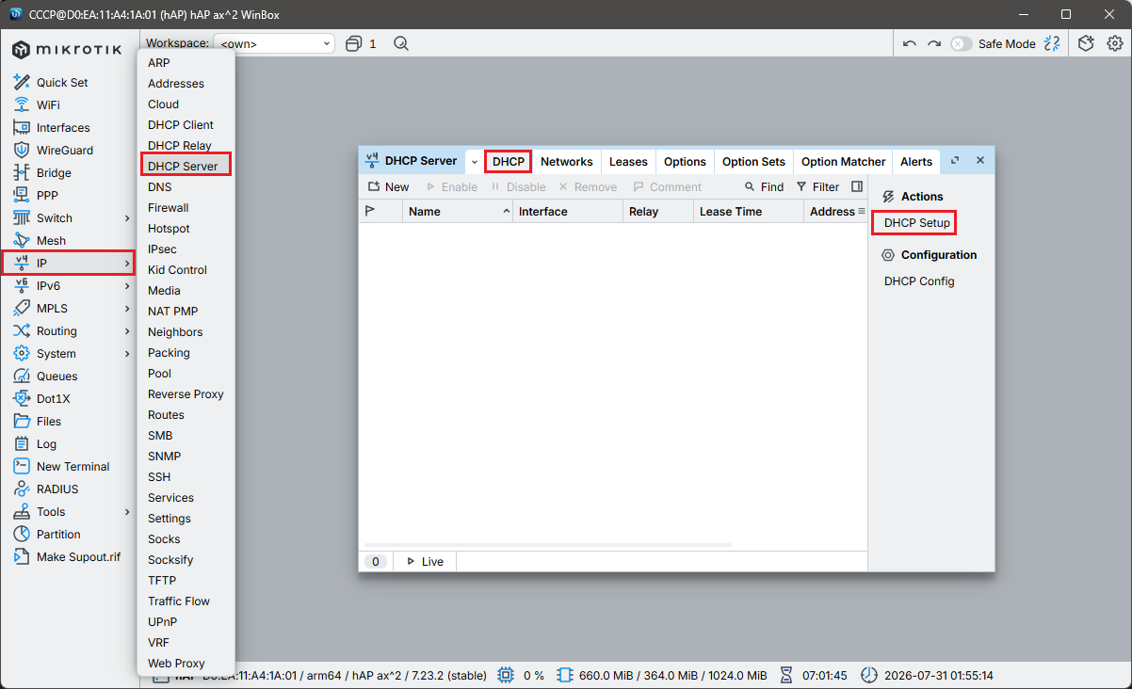Click the Live button

pos(424,562)
